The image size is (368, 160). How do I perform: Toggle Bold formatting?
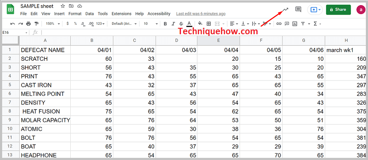(165, 24)
